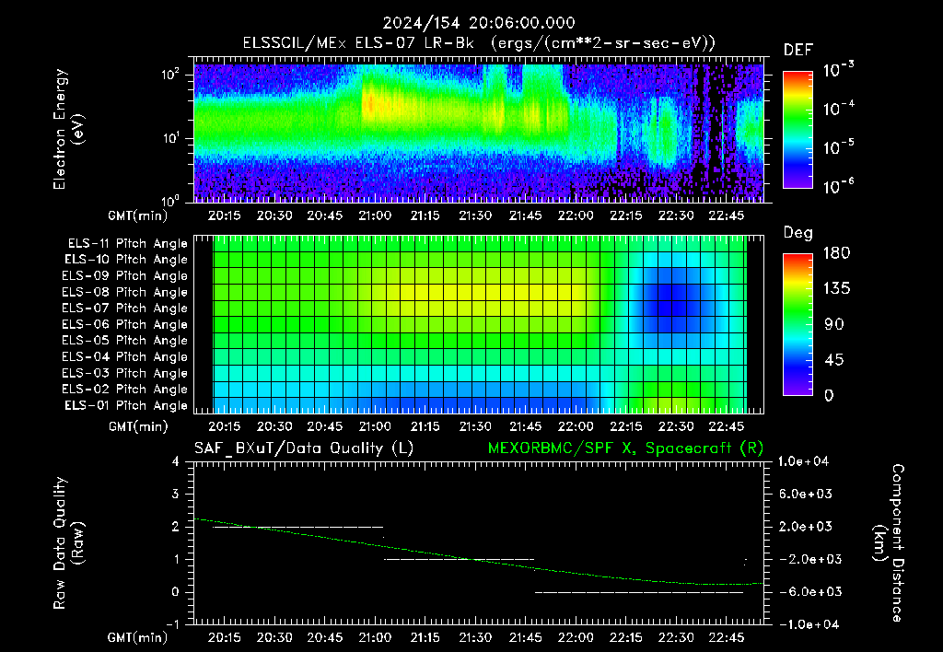Click the 1.0e+04 right axis tick label

(x=803, y=461)
